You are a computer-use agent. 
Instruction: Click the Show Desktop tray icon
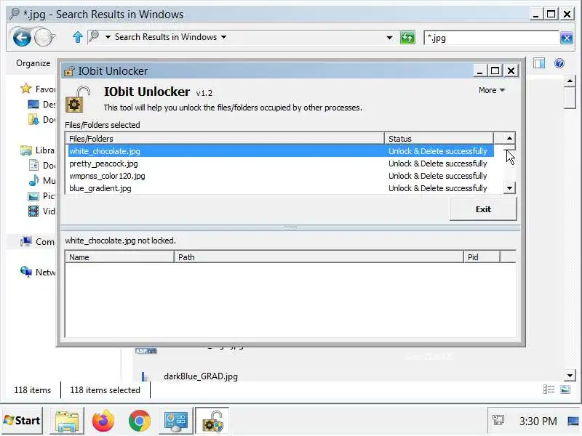pyautogui.click(x=573, y=421)
